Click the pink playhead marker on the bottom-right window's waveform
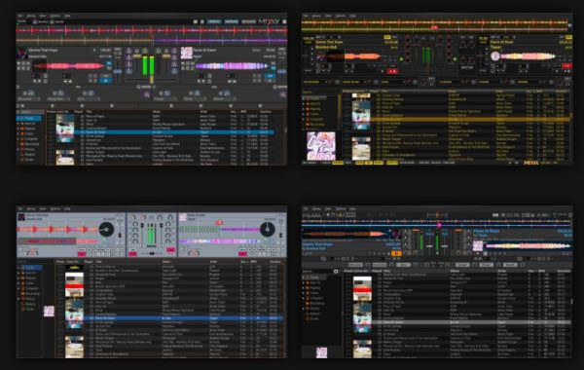584x370 pixels. coord(439,225)
